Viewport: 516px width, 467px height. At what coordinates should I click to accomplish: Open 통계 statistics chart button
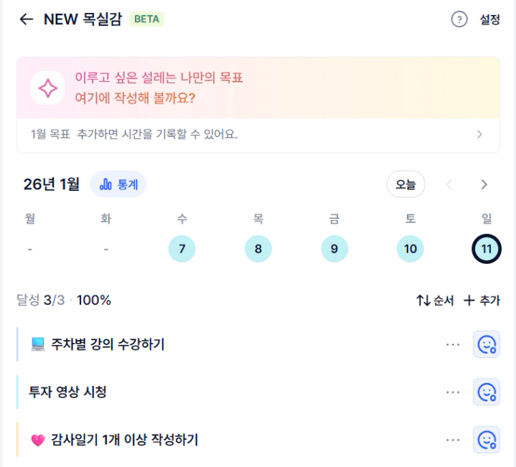click(118, 184)
